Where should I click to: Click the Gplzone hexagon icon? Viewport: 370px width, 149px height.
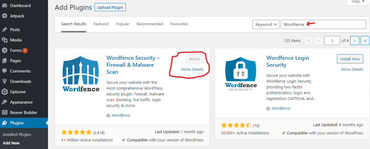point(4,92)
